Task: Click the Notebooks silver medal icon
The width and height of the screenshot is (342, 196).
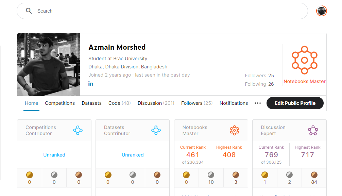Action: (x=211, y=175)
